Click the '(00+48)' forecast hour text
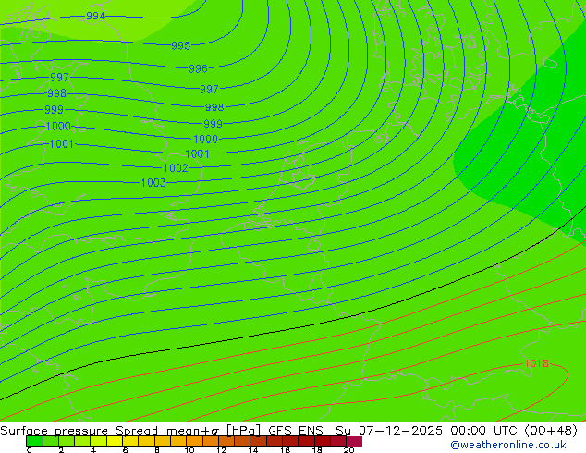This screenshot has width=586, height=453. 551,431
